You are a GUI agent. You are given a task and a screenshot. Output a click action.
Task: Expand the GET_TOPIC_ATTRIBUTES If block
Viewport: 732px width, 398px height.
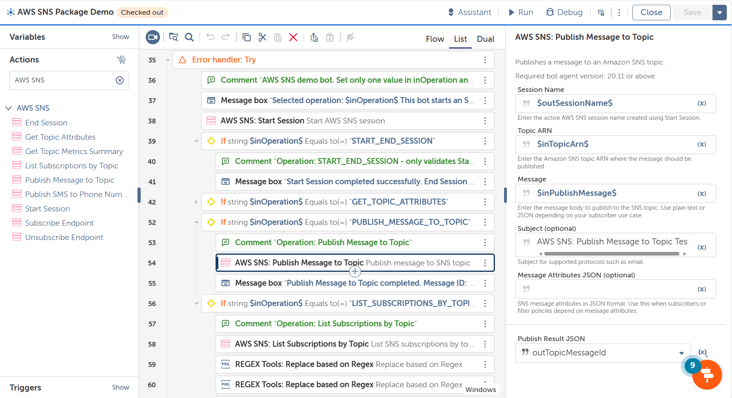click(196, 202)
